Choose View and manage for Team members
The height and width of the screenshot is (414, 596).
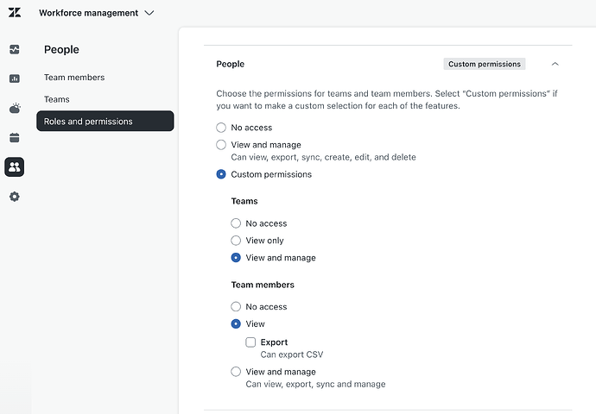coord(236,372)
